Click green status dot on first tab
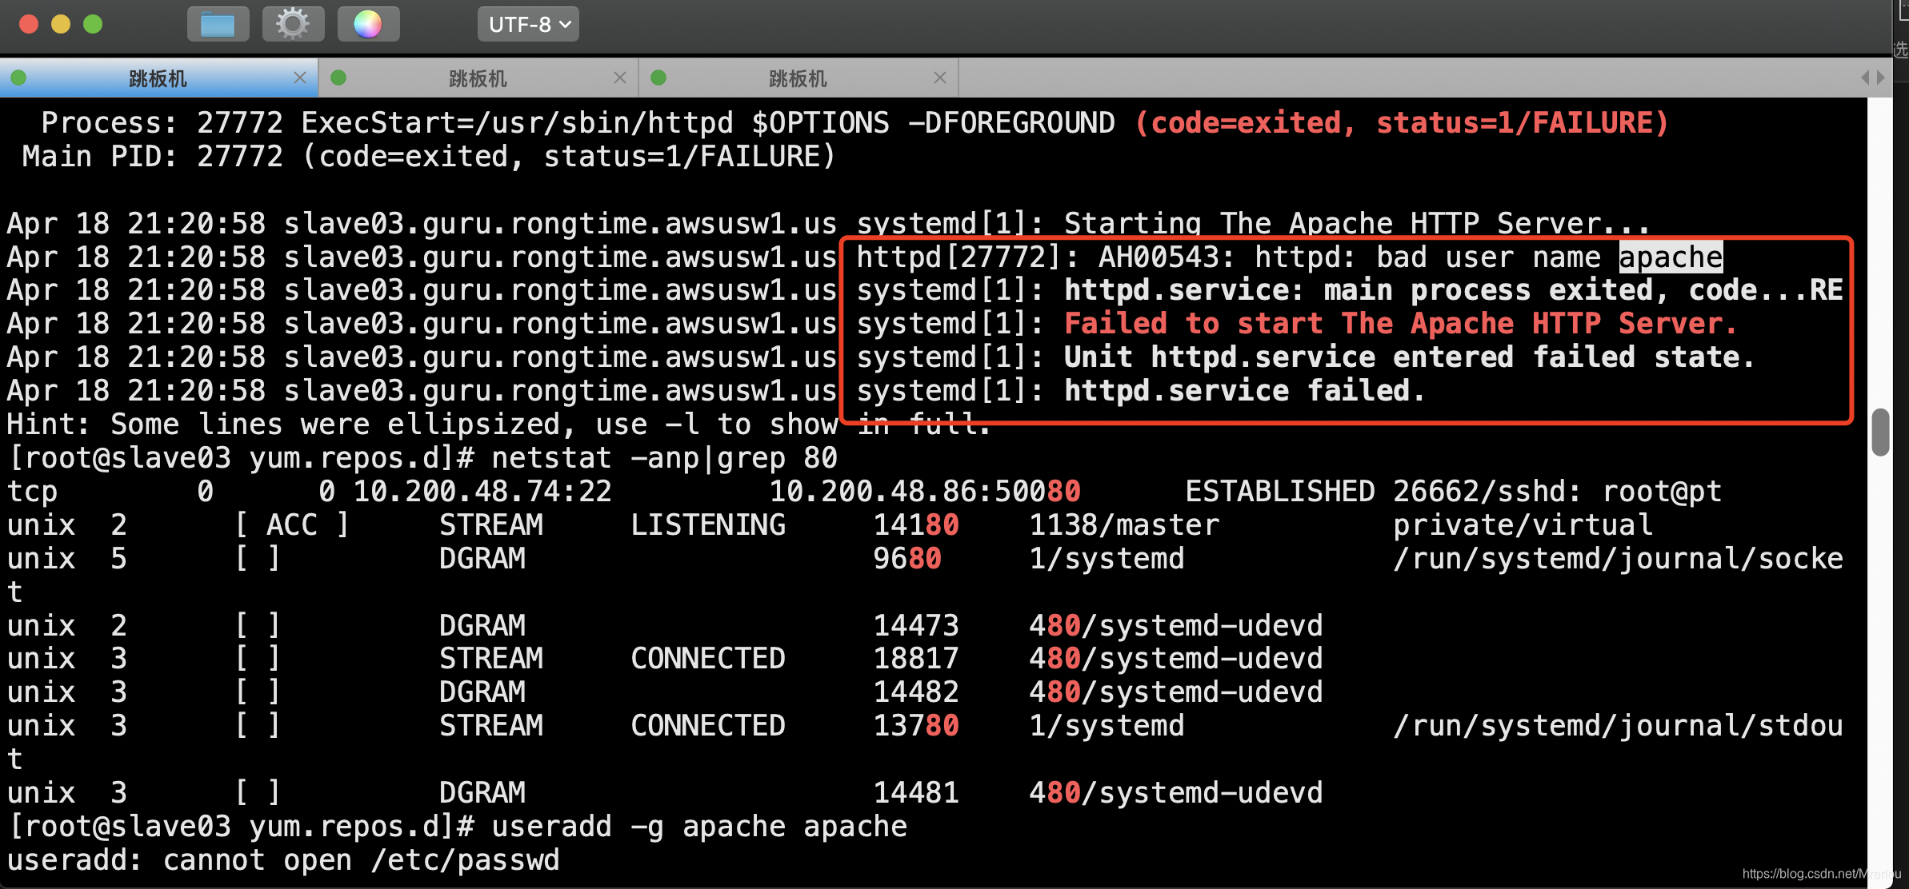 tap(18, 78)
